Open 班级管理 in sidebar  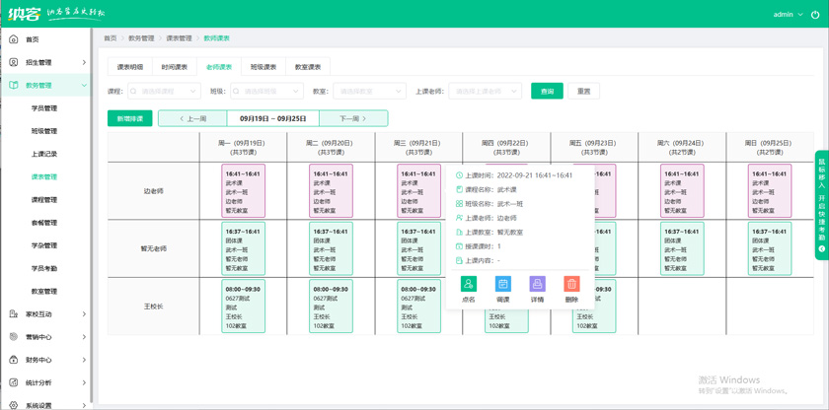[x=44, y=131]
